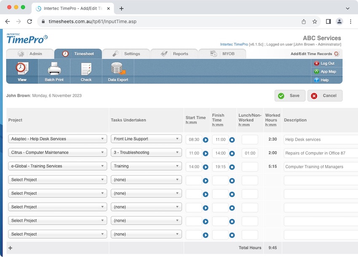Select the Intertec TimePro browser tab

(72, 8)
